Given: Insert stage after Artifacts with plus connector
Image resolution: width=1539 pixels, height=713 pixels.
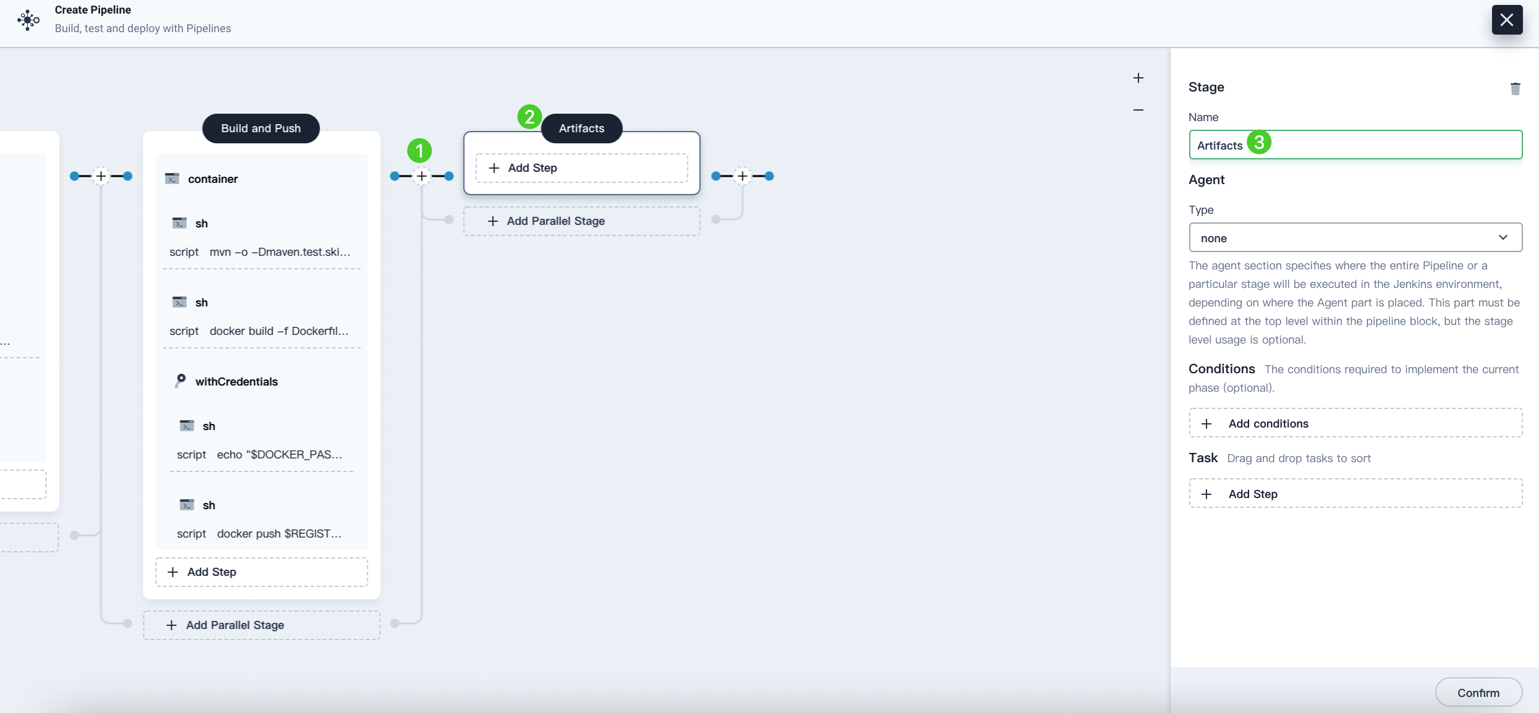Looking at the screenshot, I should coord(742,176).
